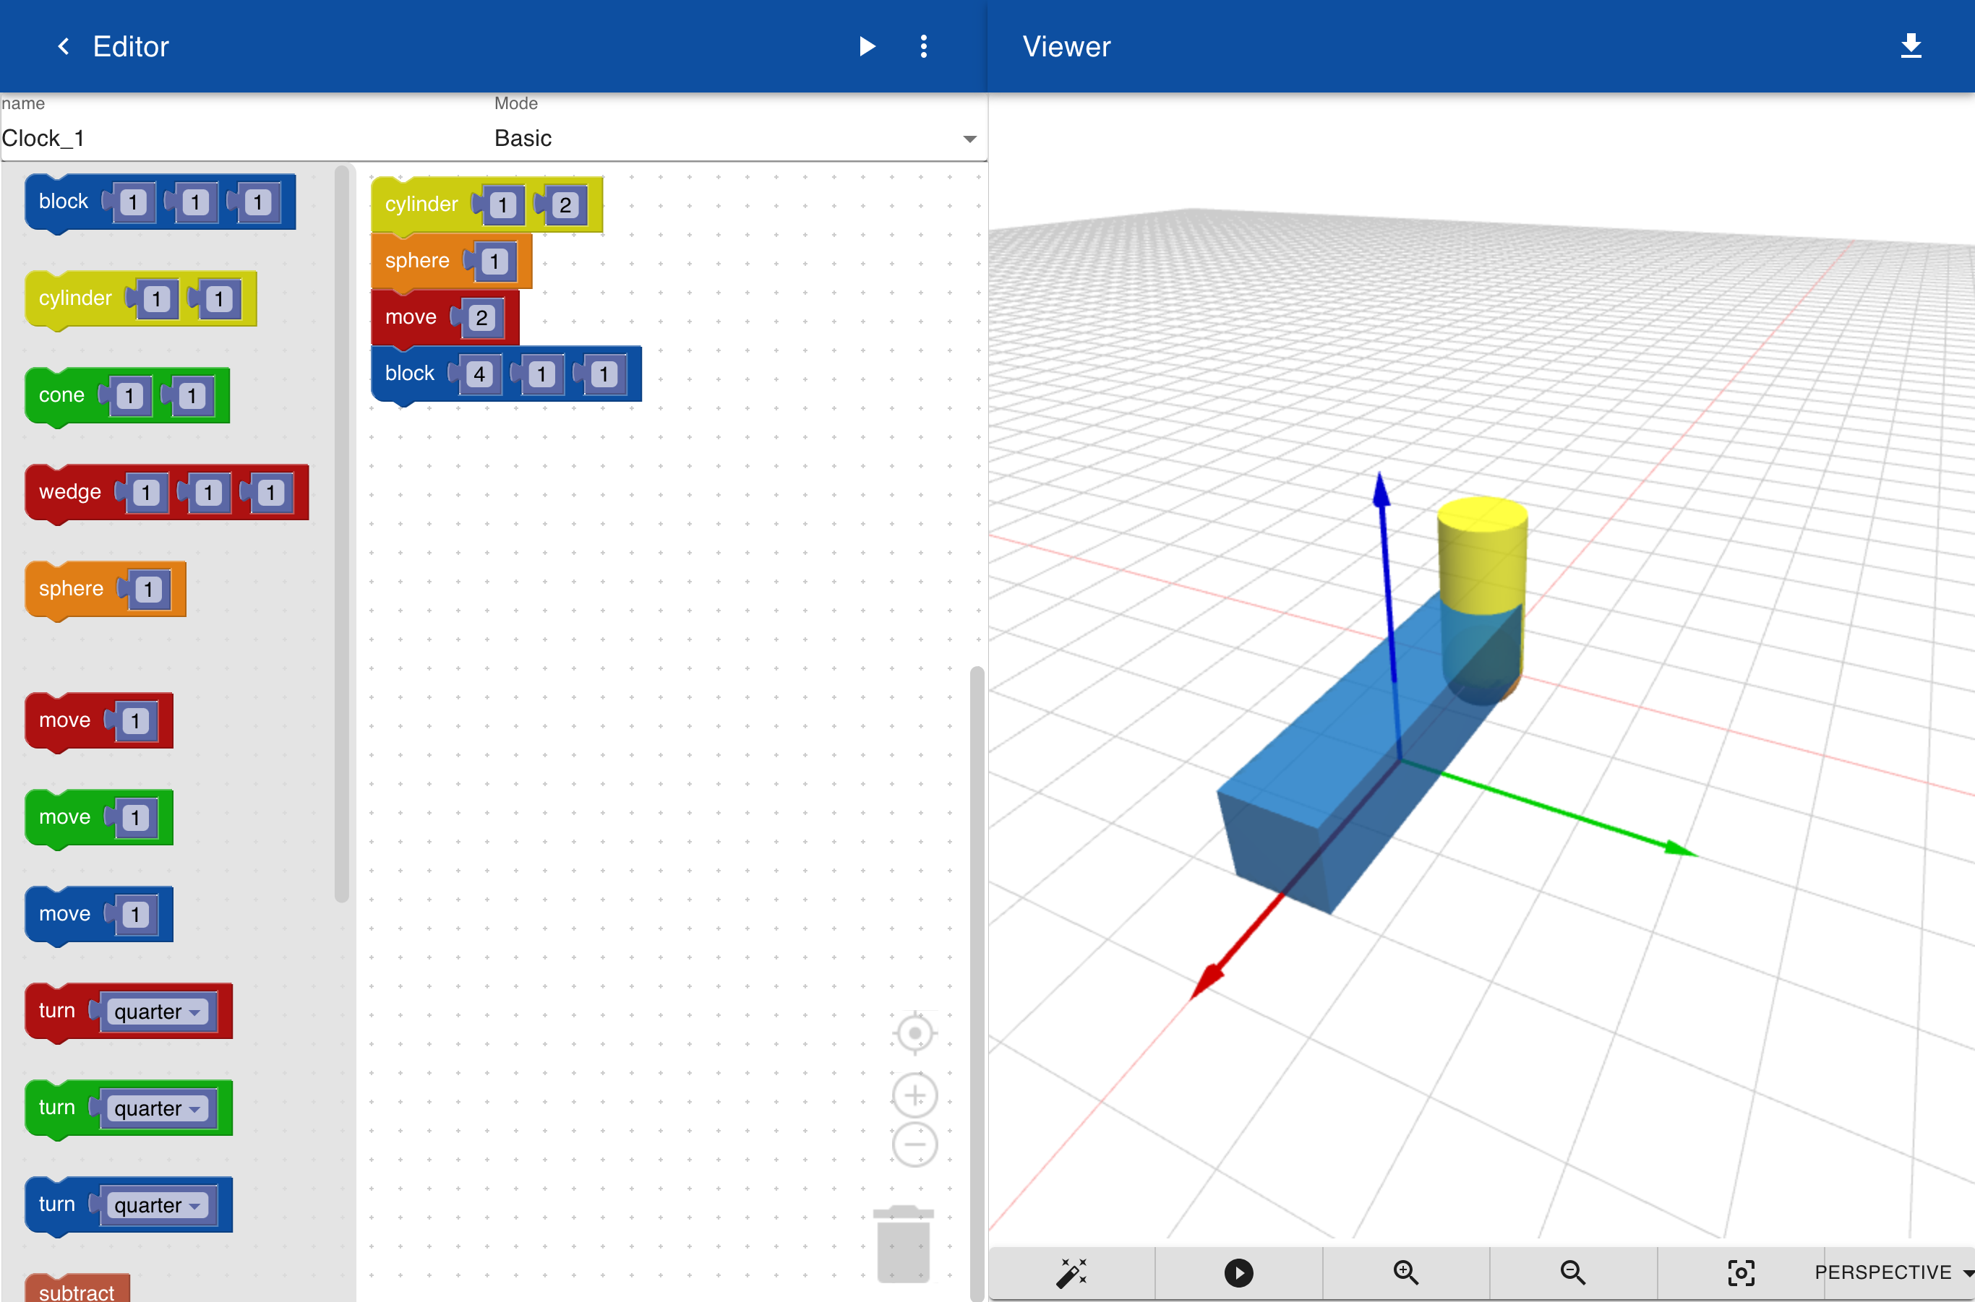Click the toolbox vertical scrollbar

click(341, 533)
